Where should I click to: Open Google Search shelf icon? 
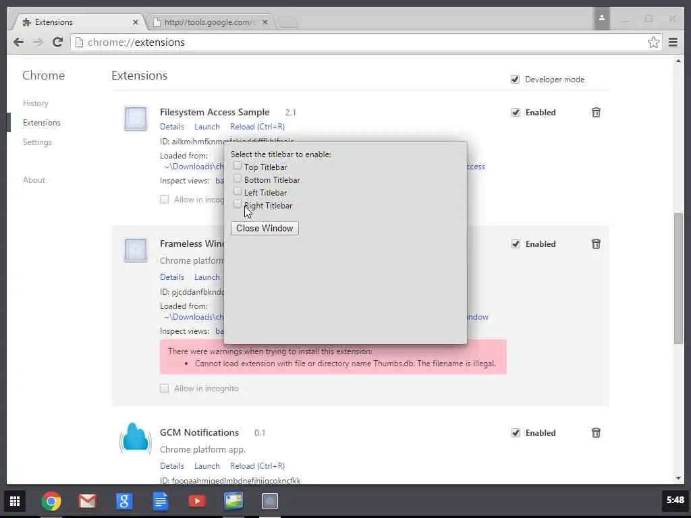click(124, 501)
